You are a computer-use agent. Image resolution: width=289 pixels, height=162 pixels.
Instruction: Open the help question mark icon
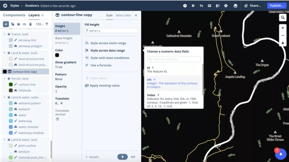pyautogui.click(x=185, y=6)
